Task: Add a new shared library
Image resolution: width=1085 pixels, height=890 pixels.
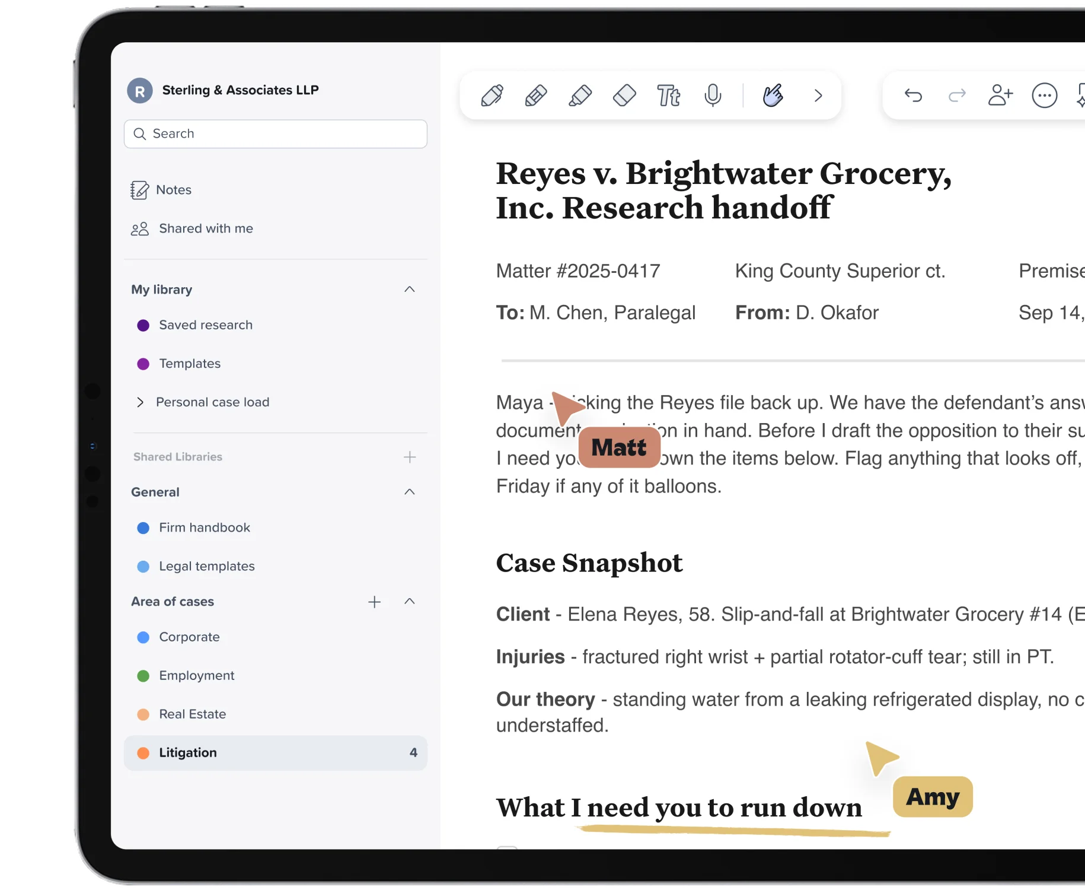Action: [x=410, y=457]
